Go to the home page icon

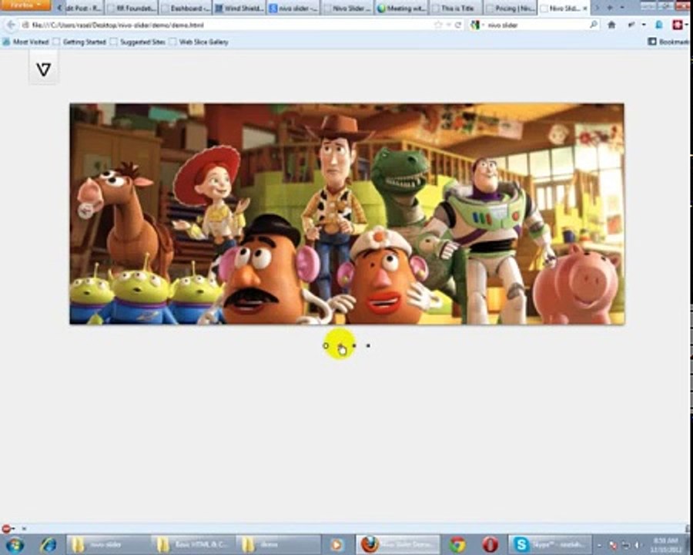pyautogui.click(x=611, y=25)
